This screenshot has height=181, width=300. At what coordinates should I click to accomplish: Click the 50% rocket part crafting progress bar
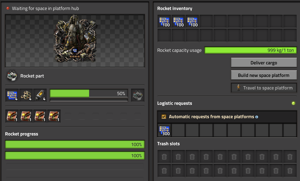click(x=89, y=93)
